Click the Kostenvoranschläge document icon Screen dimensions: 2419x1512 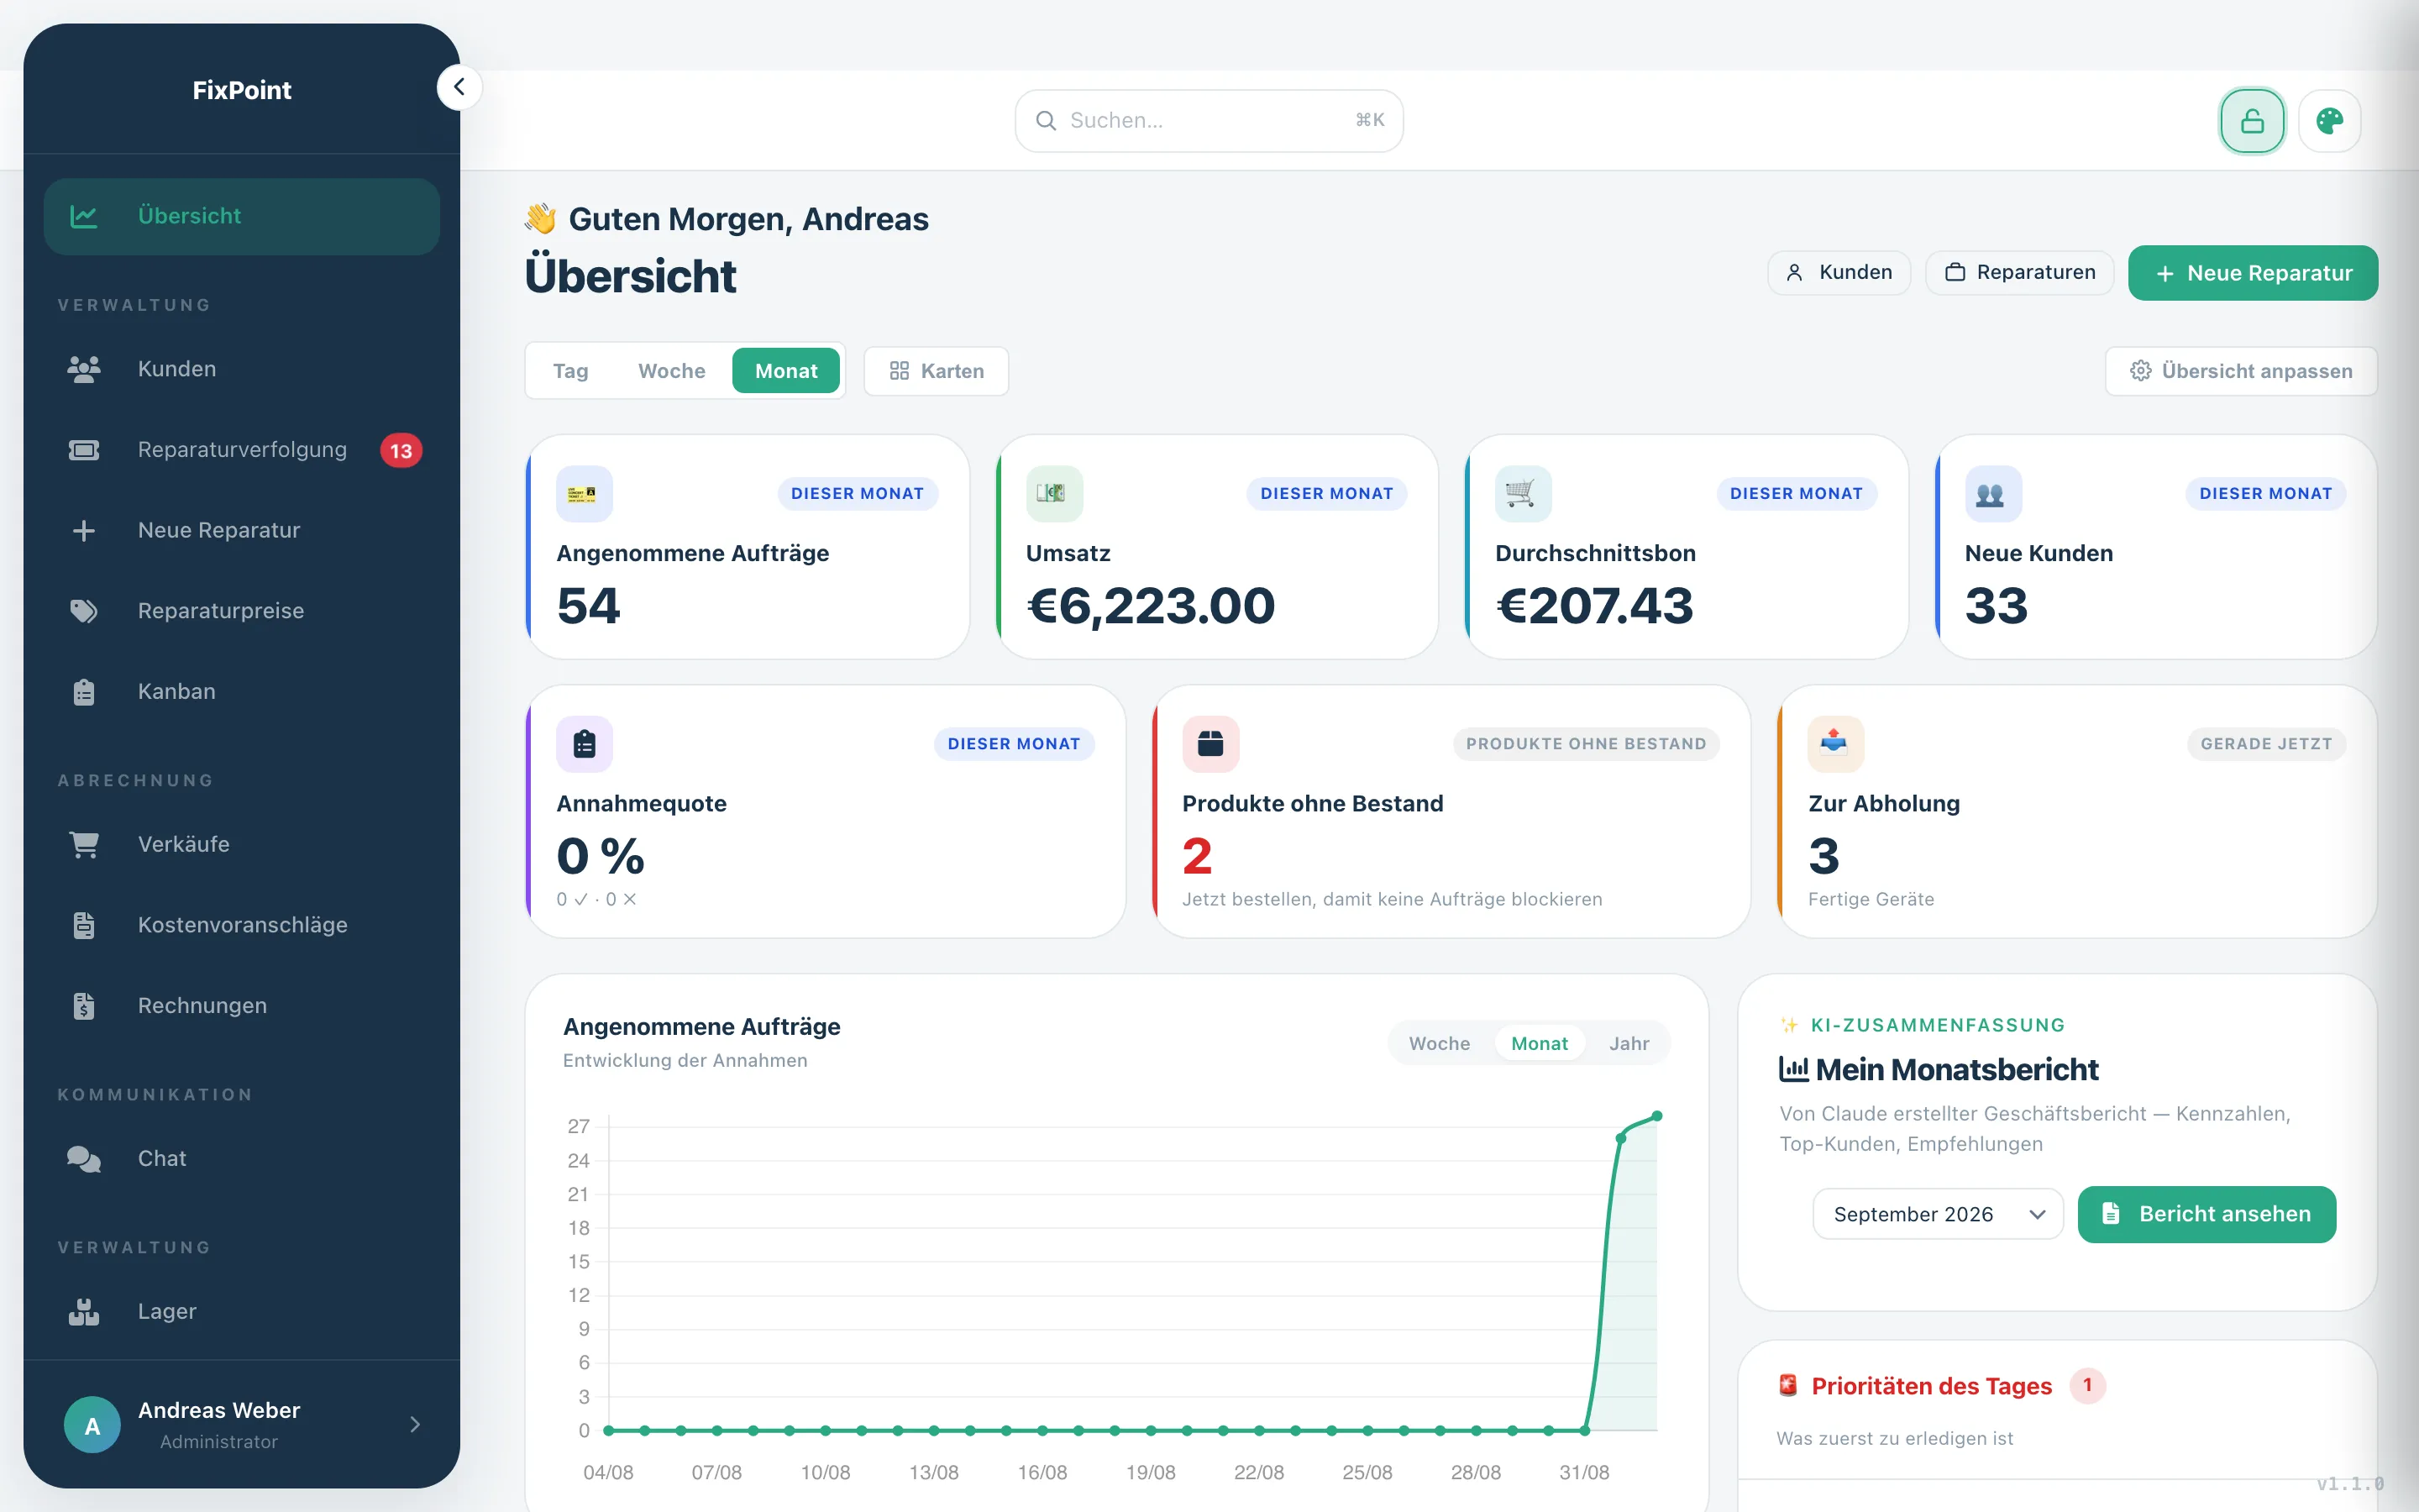tap(84, 925)
